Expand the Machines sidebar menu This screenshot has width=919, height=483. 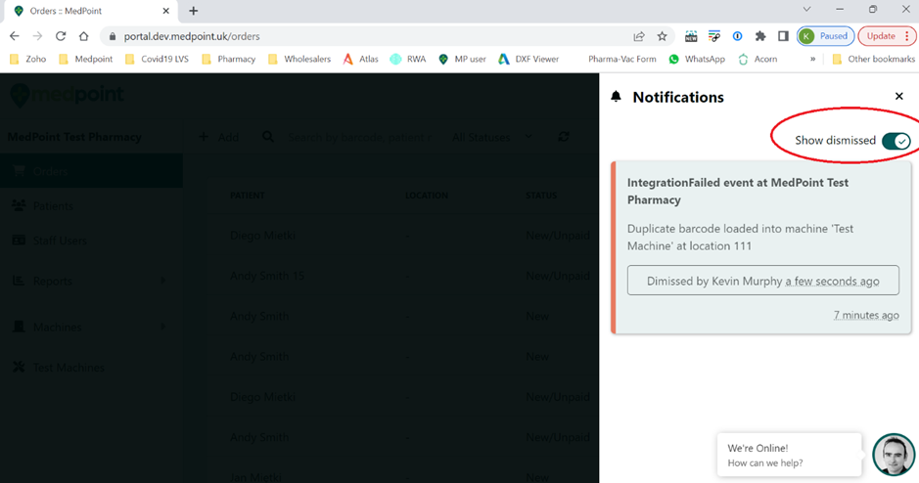coord(91,327)
